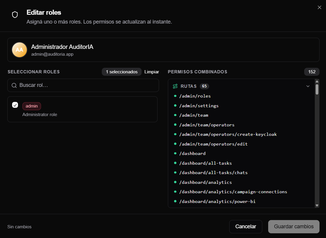Click the AA user avatar

pyautogui.click(x=19, y=50)
